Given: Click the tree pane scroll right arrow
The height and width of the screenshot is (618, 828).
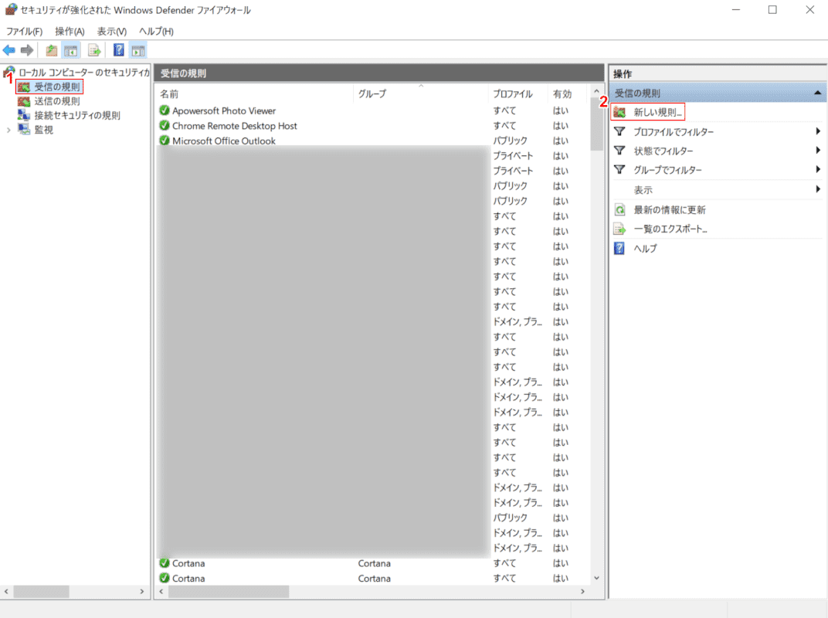Looking at the screenshot, I should coord(141,592).
